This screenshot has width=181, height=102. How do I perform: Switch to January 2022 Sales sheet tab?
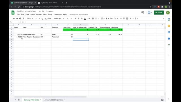pyautogui.click(x=32, y=100)
